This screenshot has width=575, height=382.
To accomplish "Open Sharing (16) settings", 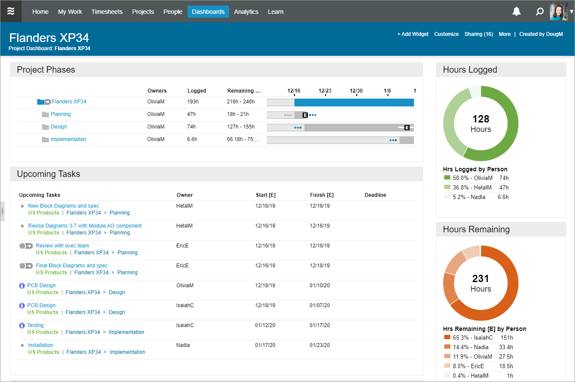I will click(x=478, y=34).
